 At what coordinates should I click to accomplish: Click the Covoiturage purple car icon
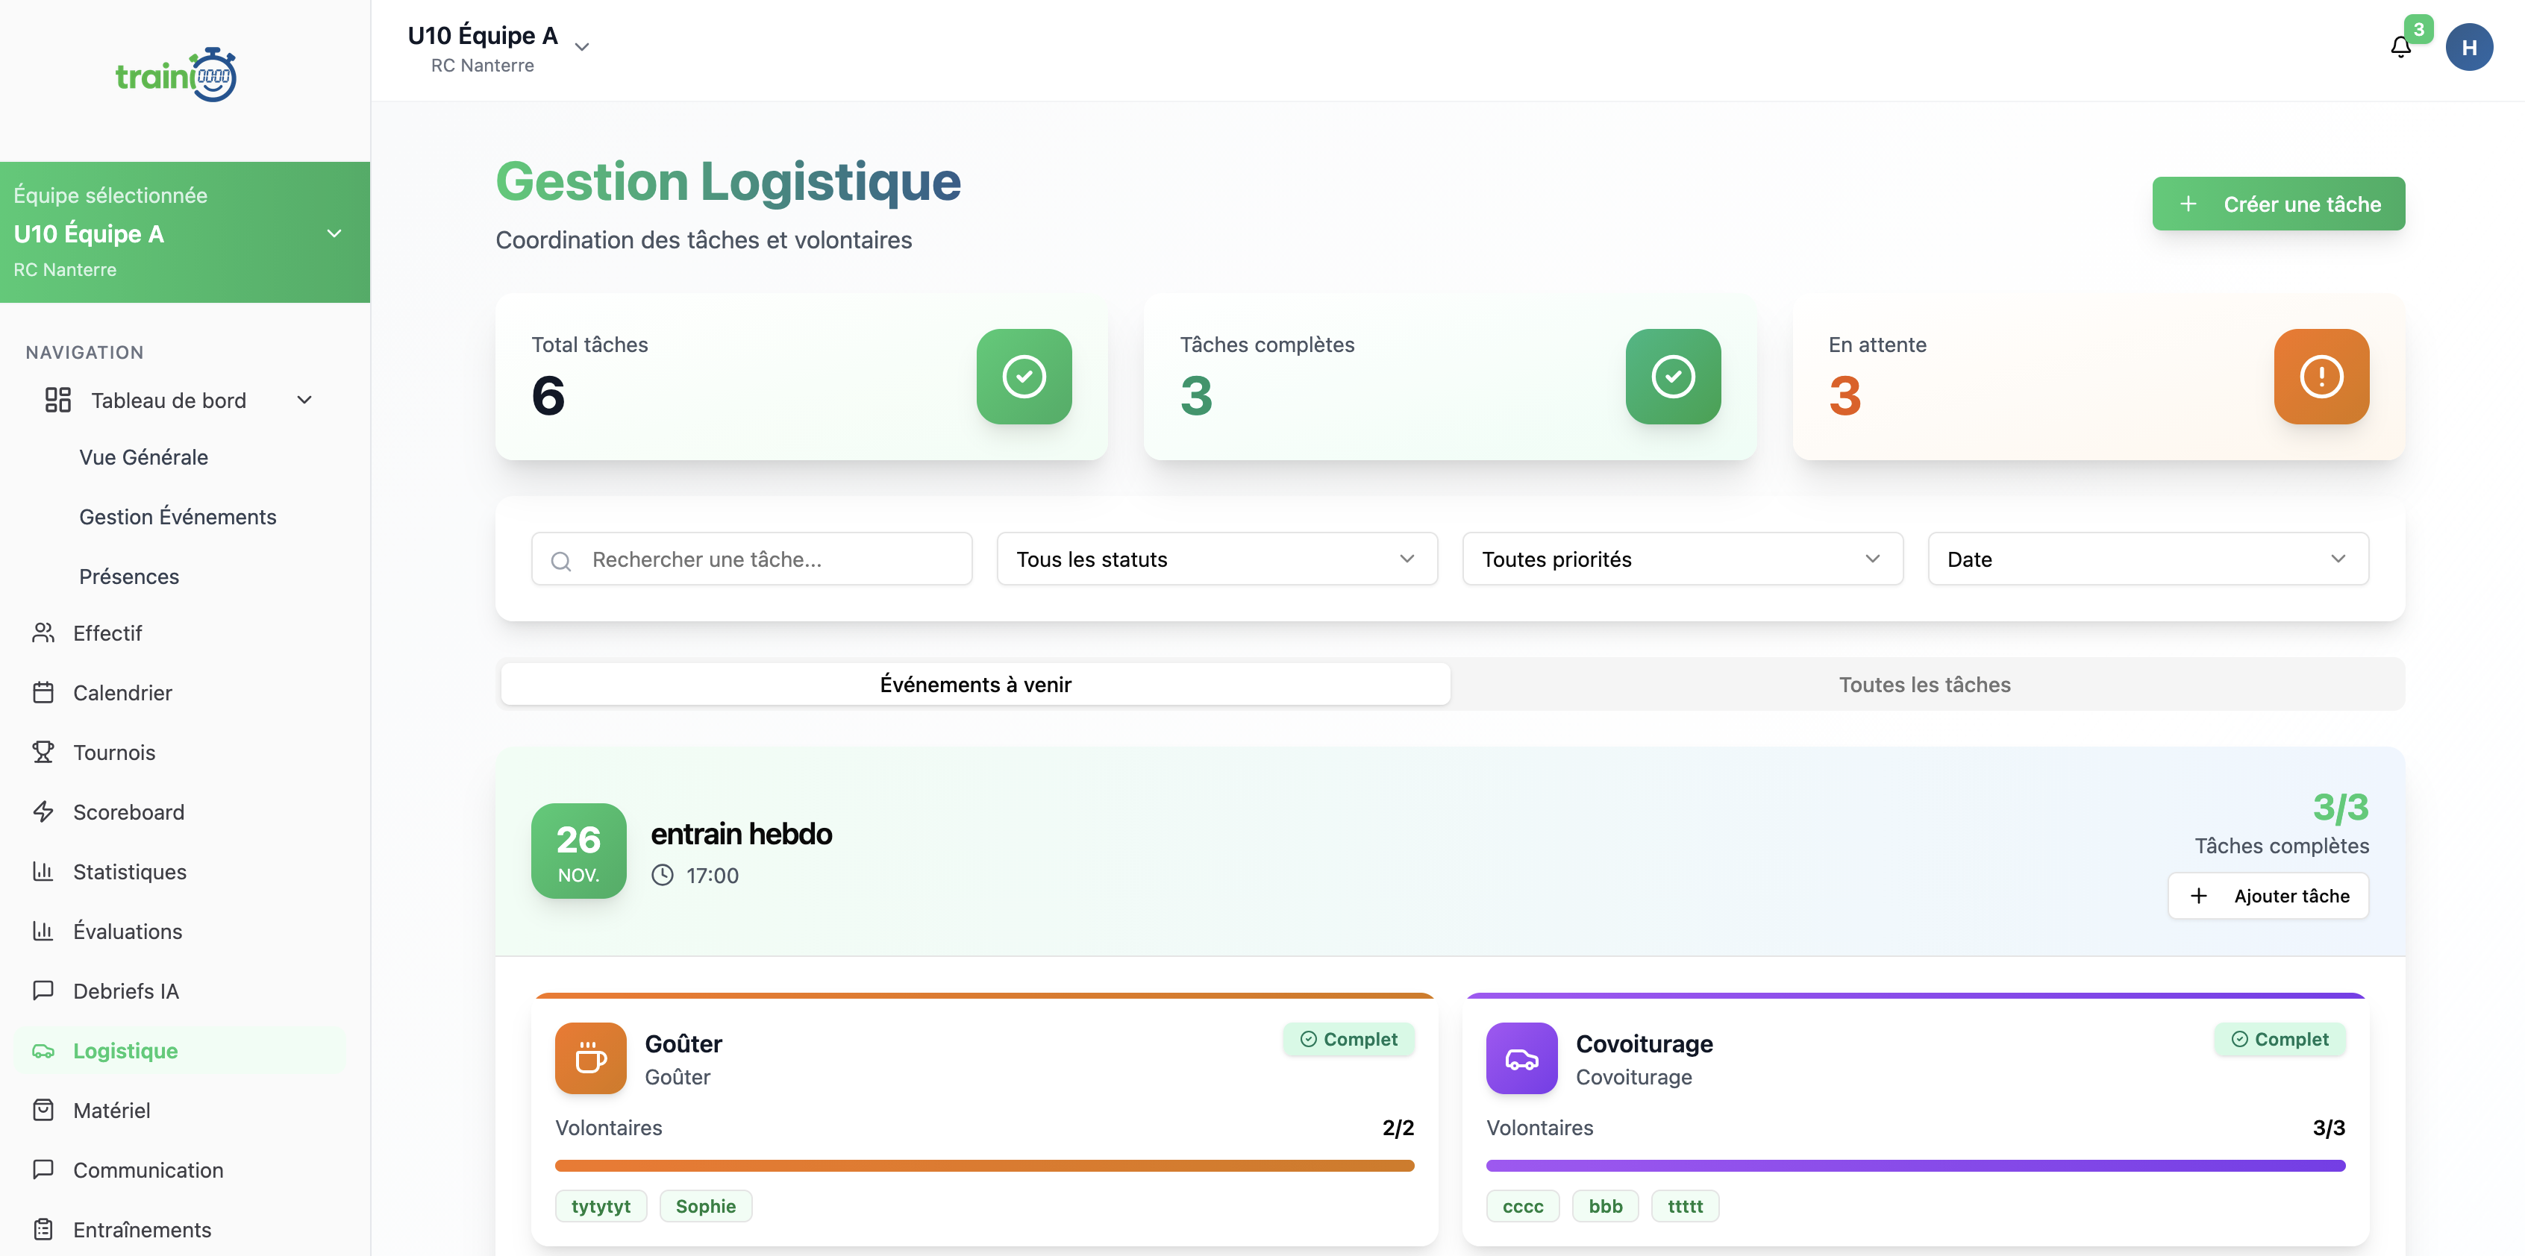coord(1521,1058)
